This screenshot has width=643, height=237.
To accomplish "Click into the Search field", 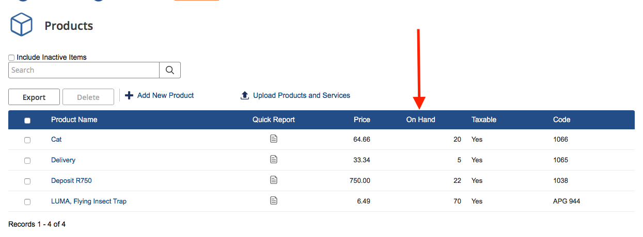I will pyautogui.click(x=84, y=70).
